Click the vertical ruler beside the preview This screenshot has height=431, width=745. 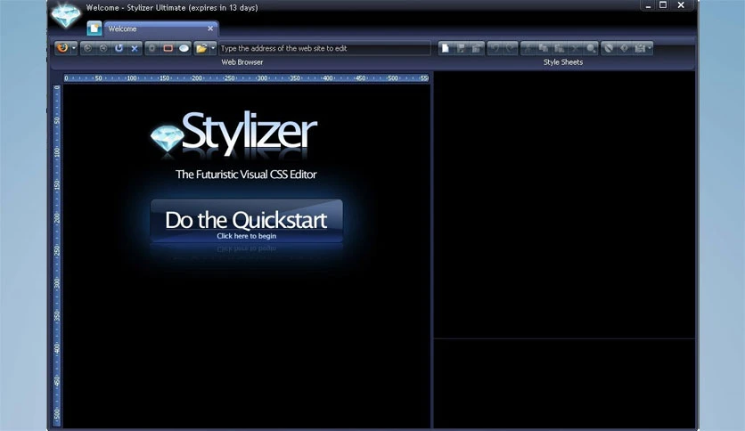click(x=57, y=256)
